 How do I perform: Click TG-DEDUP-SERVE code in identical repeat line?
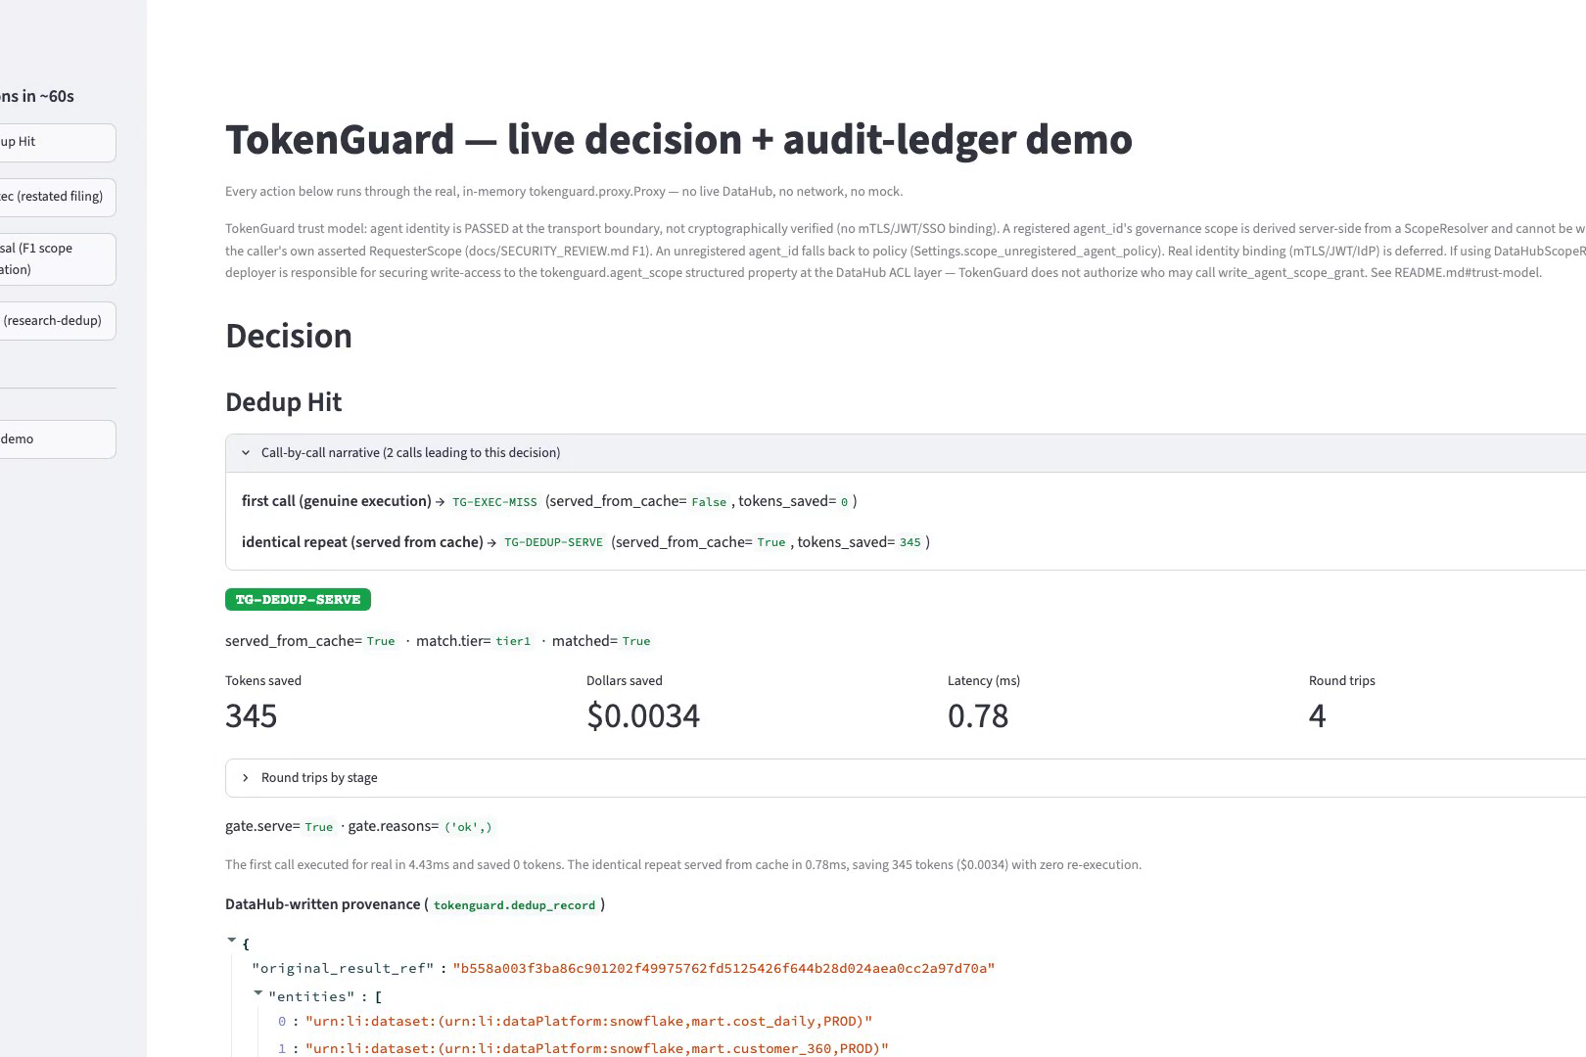pos(553,543)
